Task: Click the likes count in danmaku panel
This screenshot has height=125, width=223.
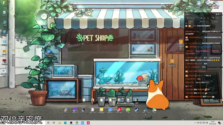Action: pyautogui.click(x=191, y=18)
